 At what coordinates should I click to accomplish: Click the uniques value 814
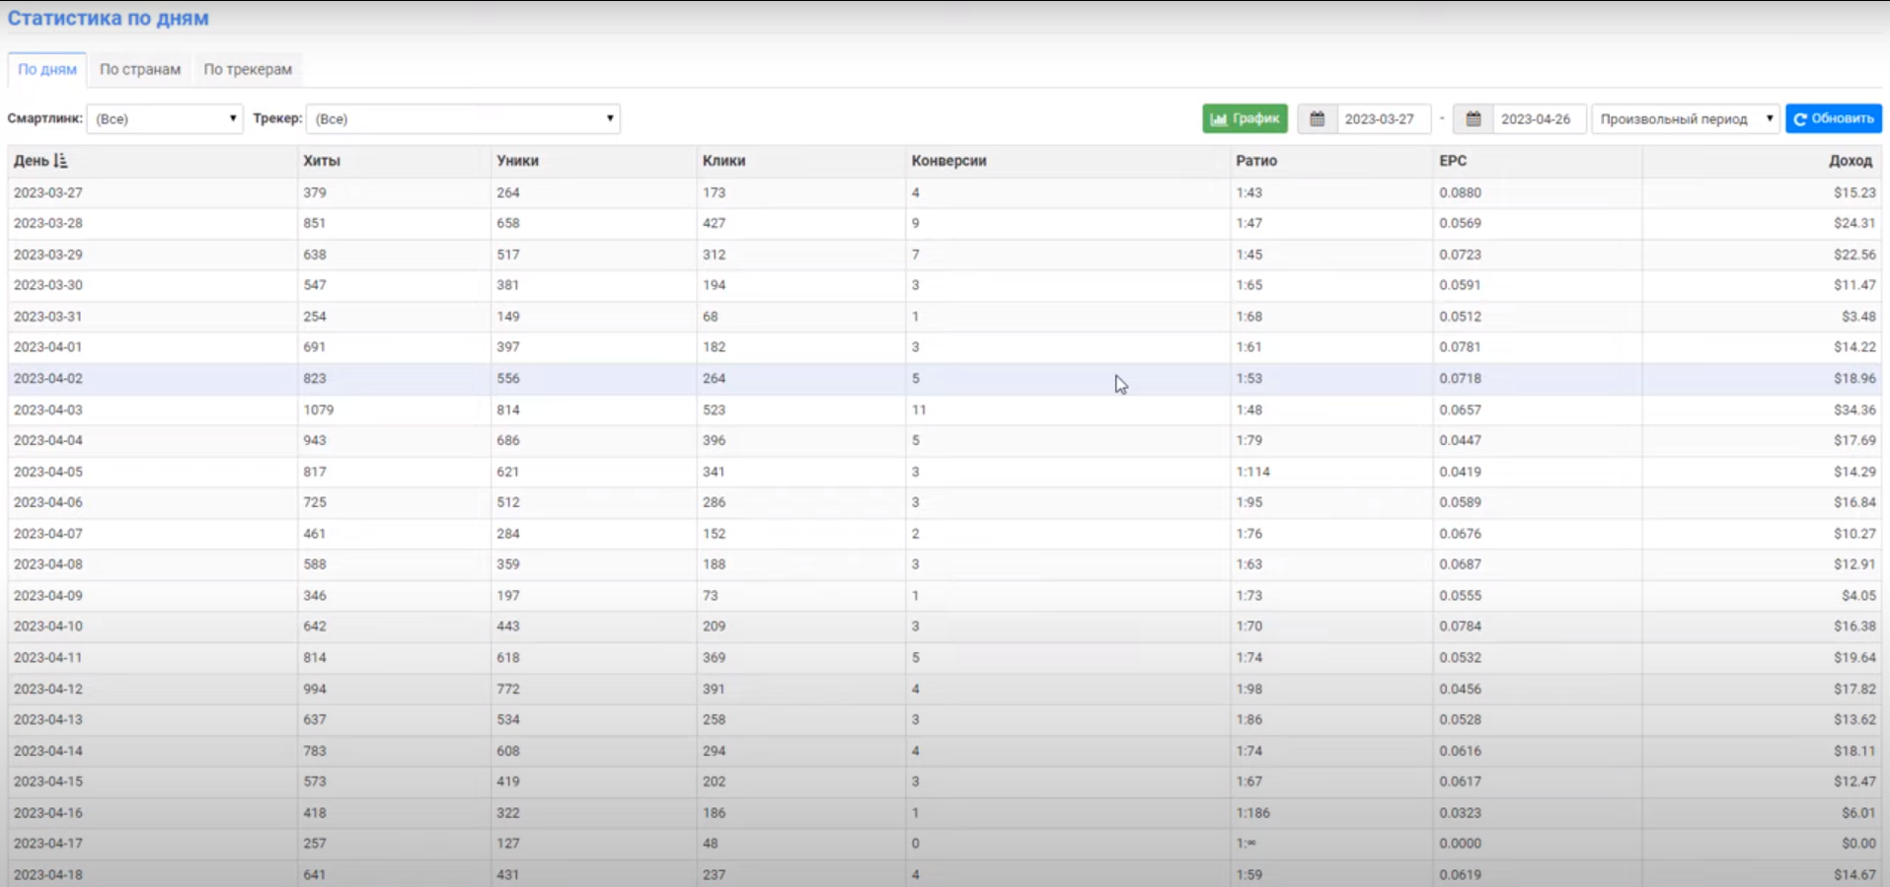click(x=508, y=409)
